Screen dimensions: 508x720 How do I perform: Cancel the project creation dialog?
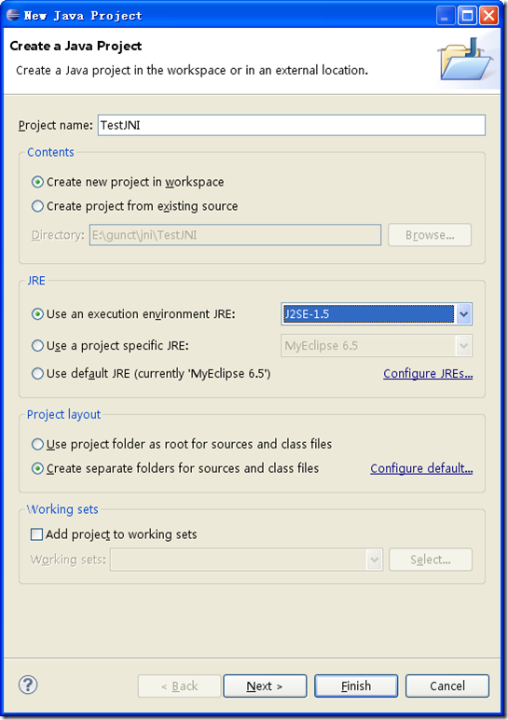pos(447,685)
